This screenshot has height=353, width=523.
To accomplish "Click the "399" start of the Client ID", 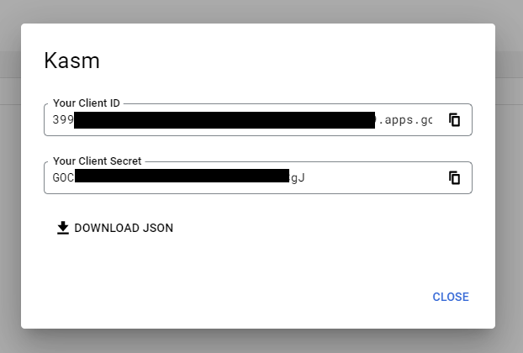I will tap(63, 120).
